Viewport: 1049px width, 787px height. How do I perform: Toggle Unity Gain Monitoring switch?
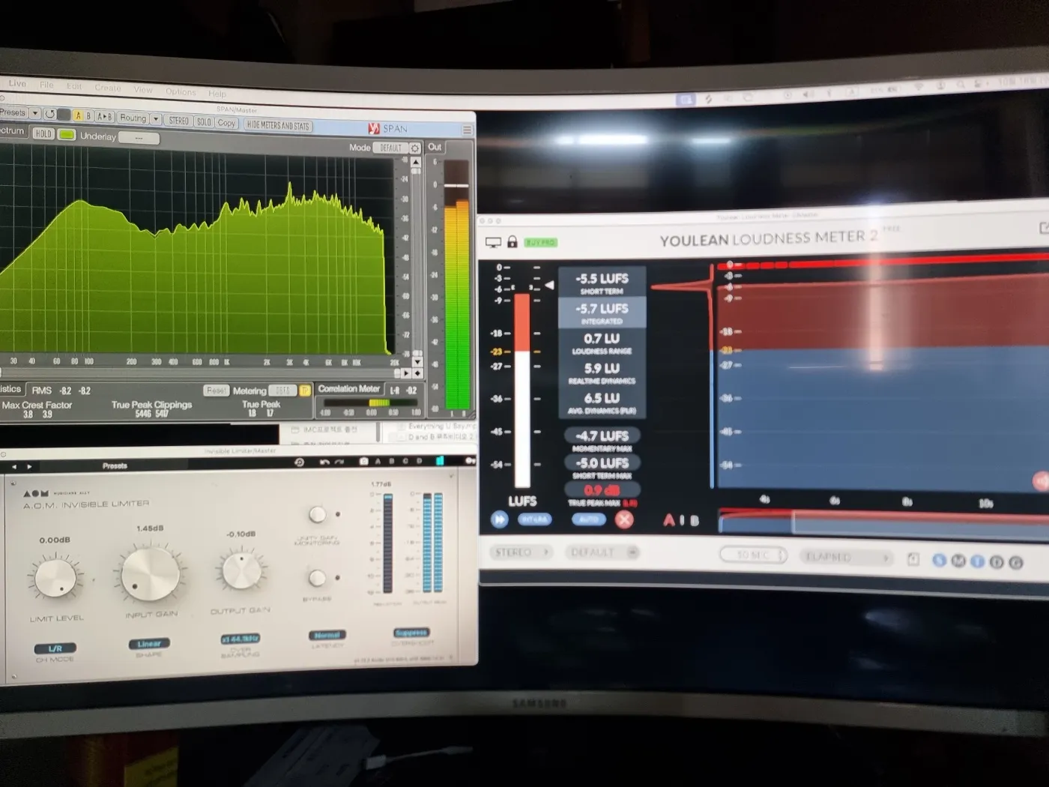coord(318,514)
